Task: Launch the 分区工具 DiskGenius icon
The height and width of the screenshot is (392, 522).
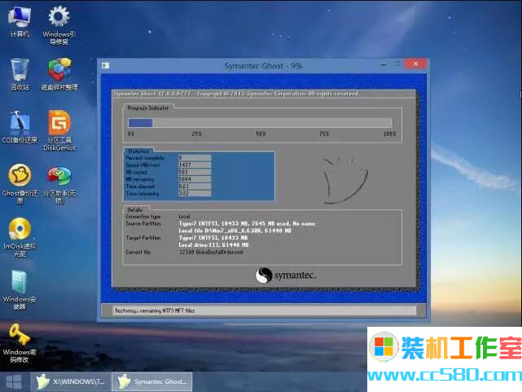Action: [x=59, y=130]
